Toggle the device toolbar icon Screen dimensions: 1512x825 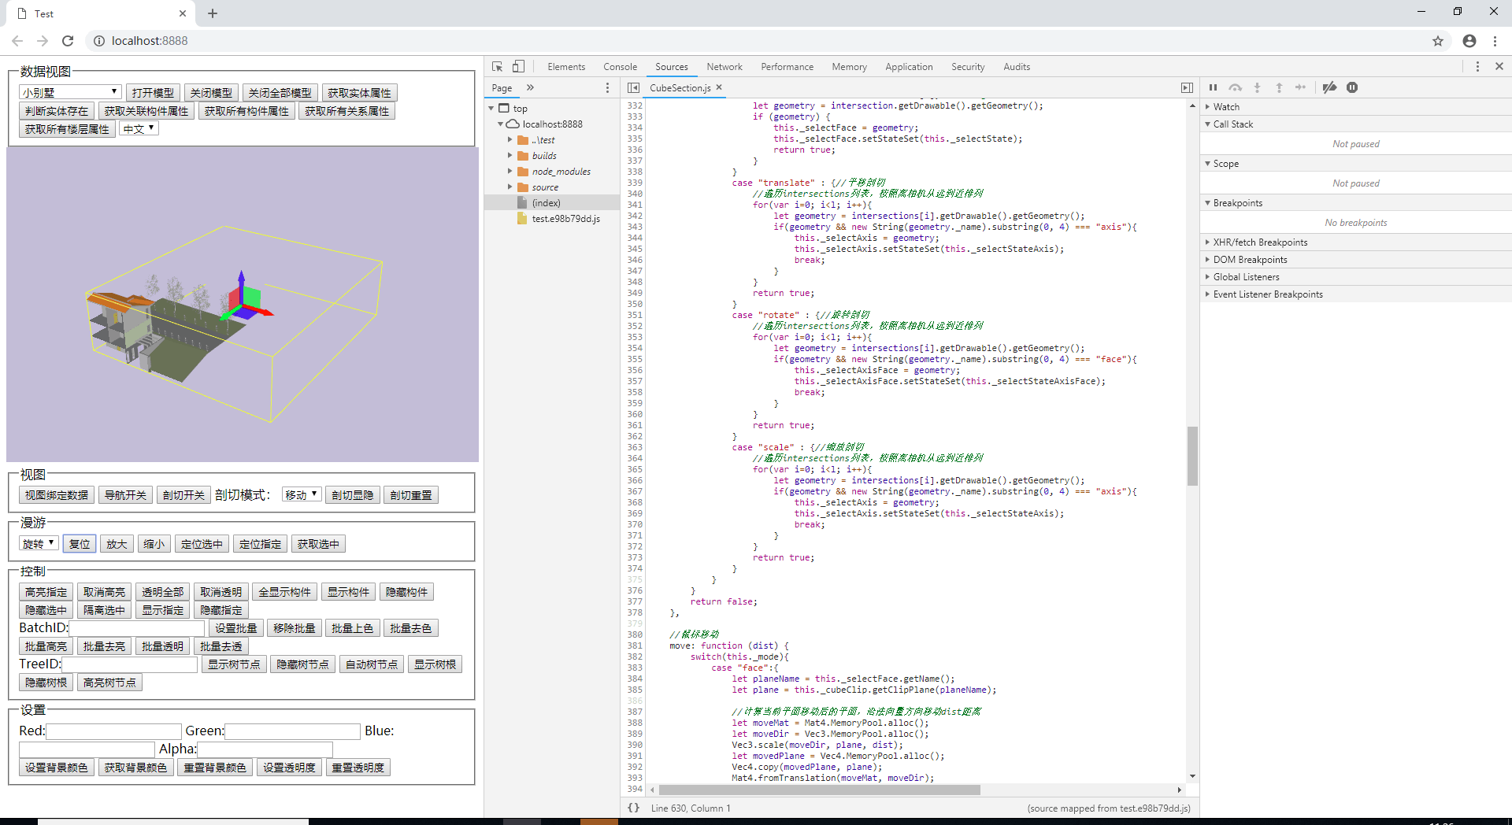tap(518, 67)
